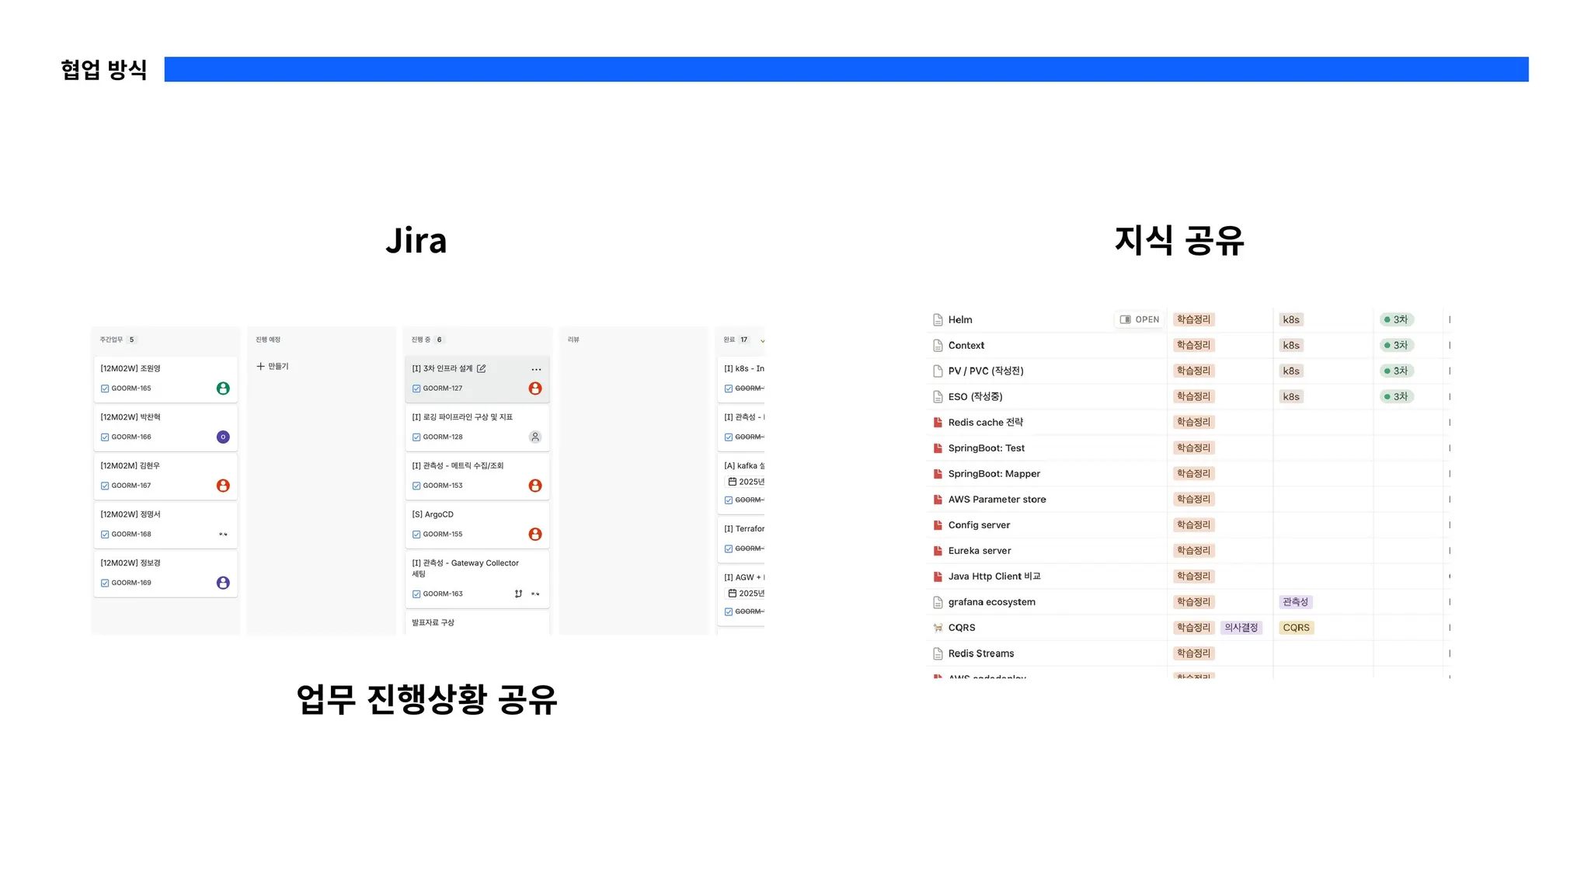1591x895 pixels.
Task: Click 진행 중 column header
Action: 421,340
